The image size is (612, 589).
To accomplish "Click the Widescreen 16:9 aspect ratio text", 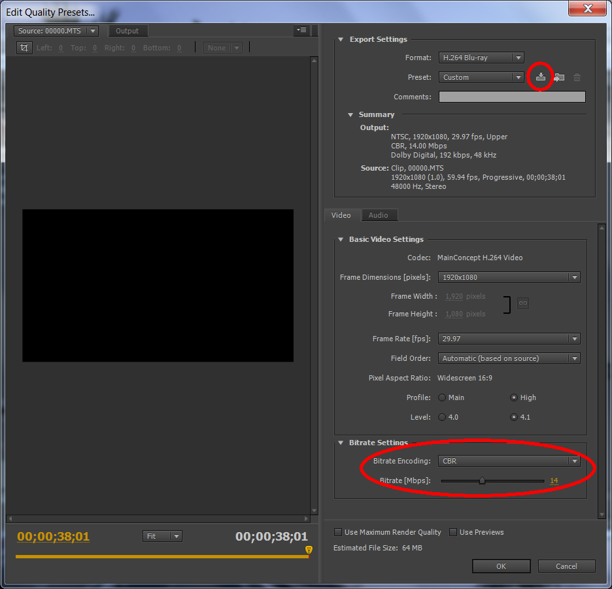I will (465, 378).
